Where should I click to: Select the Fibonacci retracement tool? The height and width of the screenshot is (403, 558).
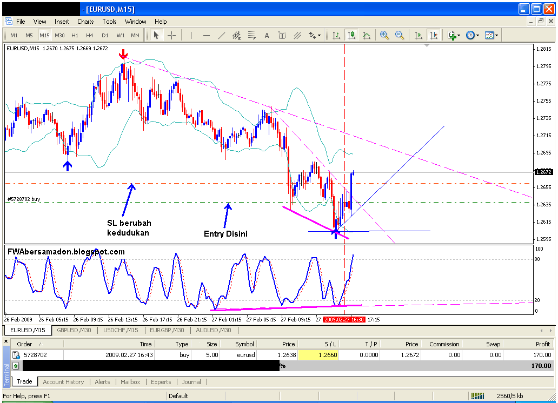(x=251, y=35)
